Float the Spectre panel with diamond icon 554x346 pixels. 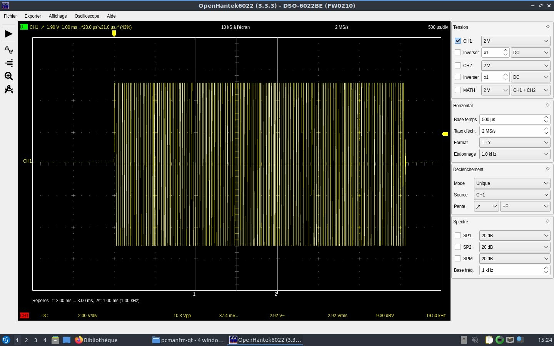click(548, 221)
